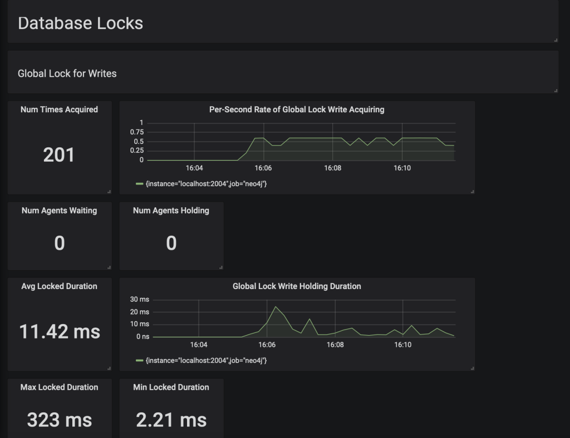The image size is (570, 438).
Task: Open Global Lock Write Holding Duration title menu
Action: (x=297, y=286)
